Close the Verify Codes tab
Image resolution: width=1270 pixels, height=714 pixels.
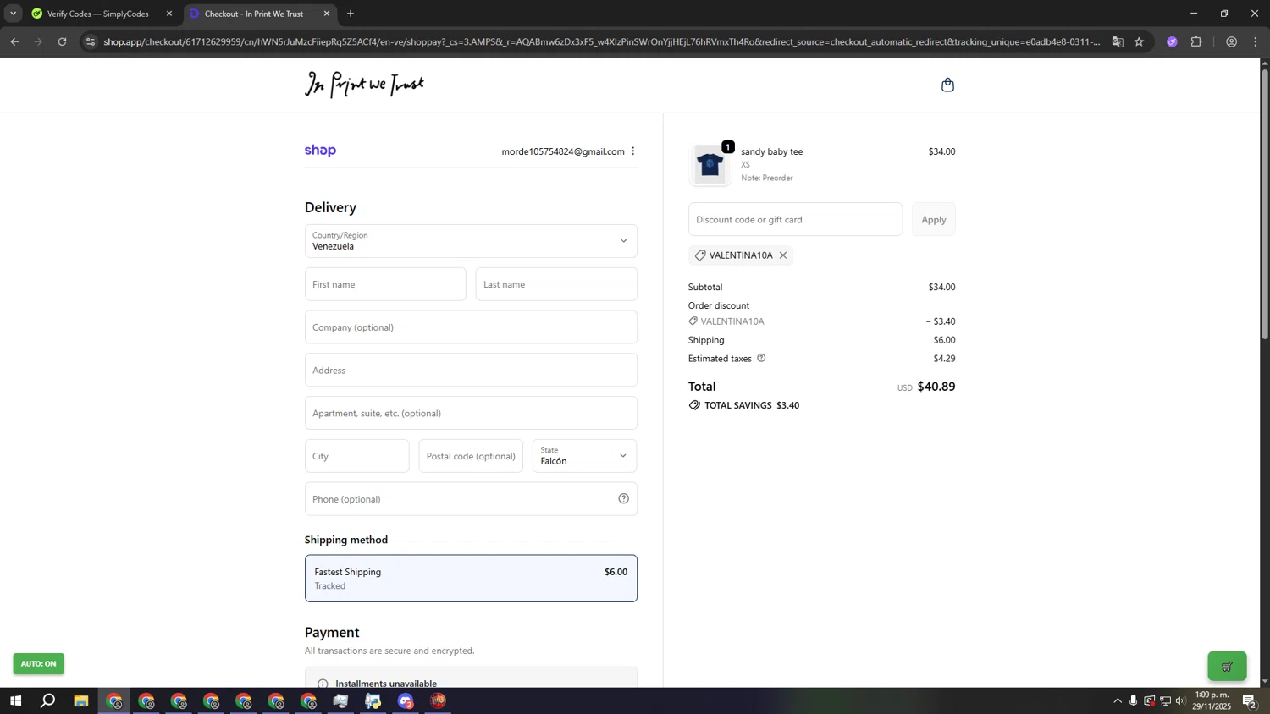tap(169, 14)
